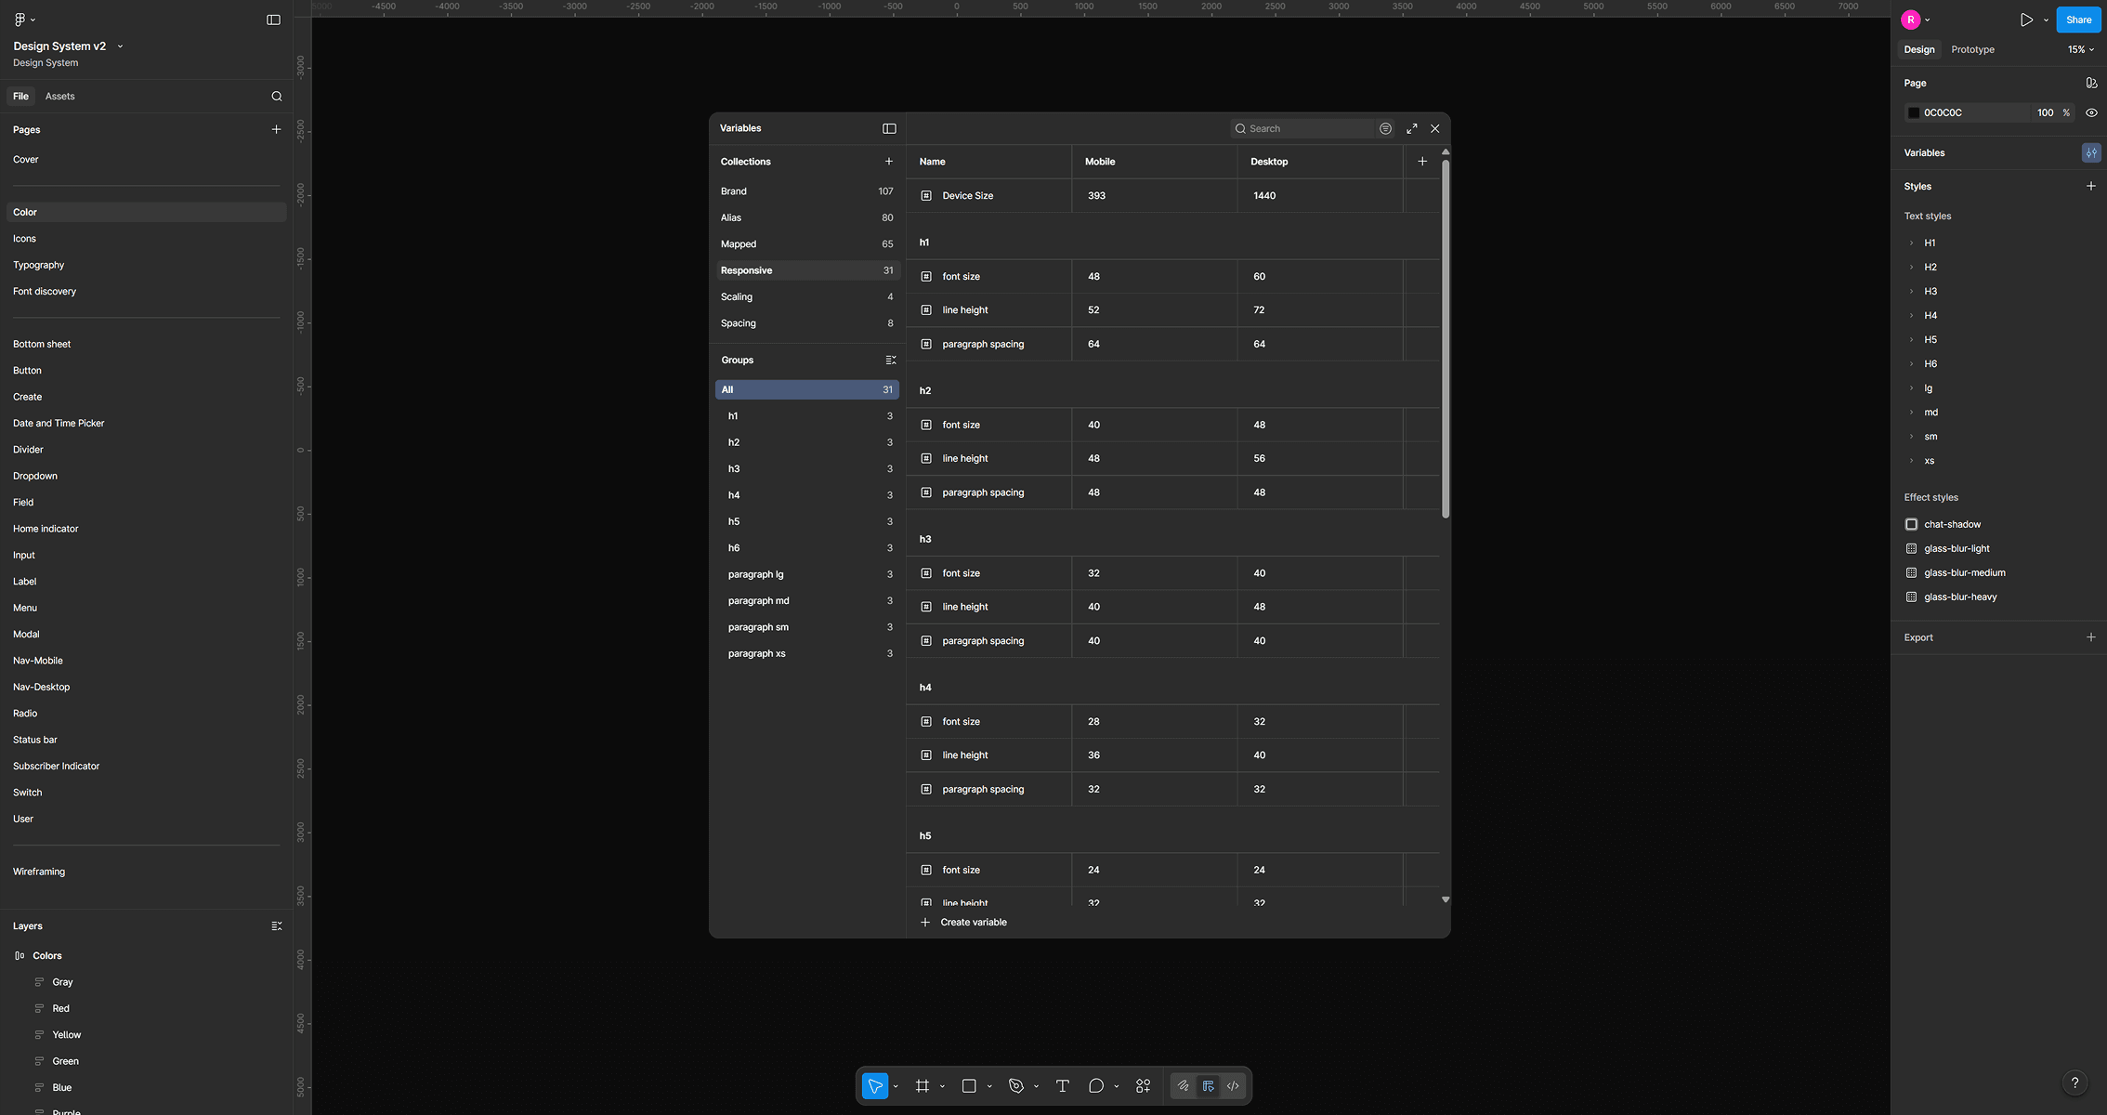This screenshot has width=2107, height=1115.
Task: Click the 0C0C0C page color swatch
Action: (1913, 112)
